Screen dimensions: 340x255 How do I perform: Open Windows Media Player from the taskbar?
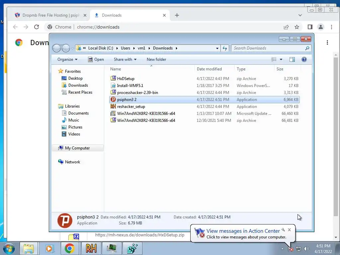pos(49,248)
